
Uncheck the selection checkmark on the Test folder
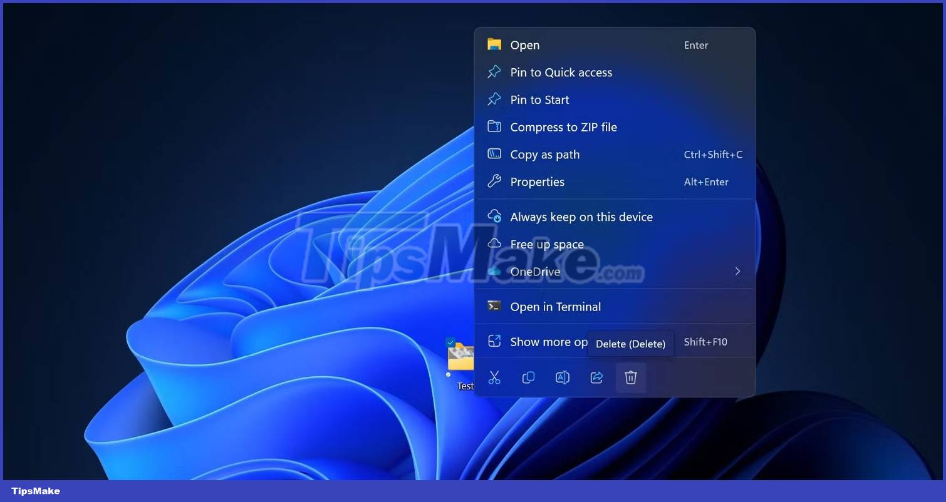tap(450, 342)
